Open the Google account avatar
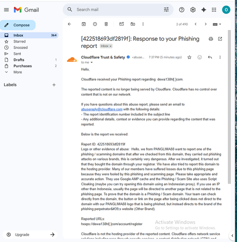 click(226, 10)
